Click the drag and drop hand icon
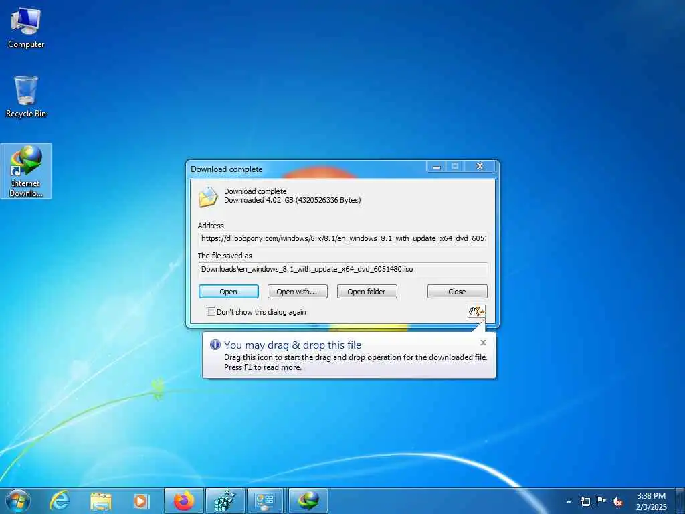The image size is (685, 514). point(476,311)
